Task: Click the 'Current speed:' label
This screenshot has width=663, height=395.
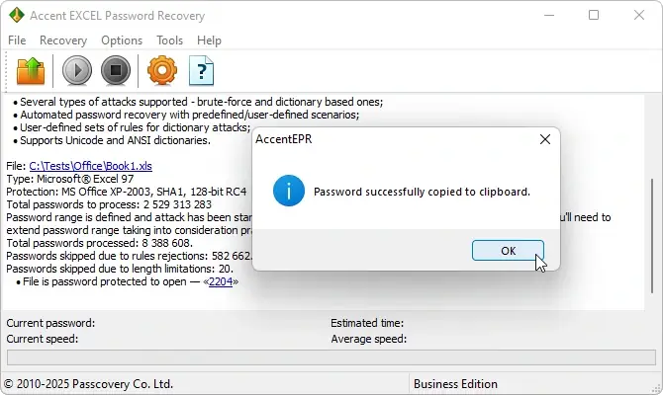Action: point(43,339)
